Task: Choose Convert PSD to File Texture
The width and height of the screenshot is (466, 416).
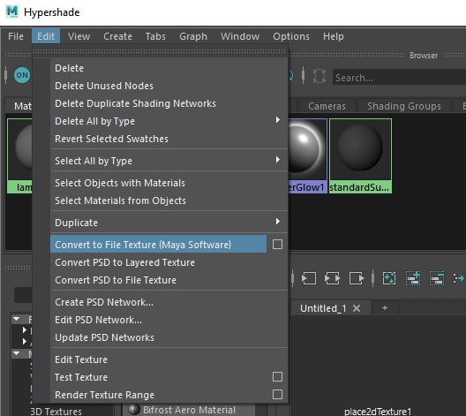Action: 169,280
